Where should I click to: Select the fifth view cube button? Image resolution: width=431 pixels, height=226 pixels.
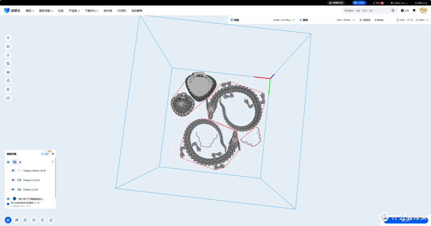pos(42,220)
